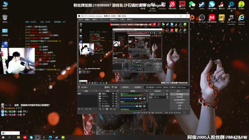Pop out the Audio Mixer dock panel icon

(x=147, y=91)
